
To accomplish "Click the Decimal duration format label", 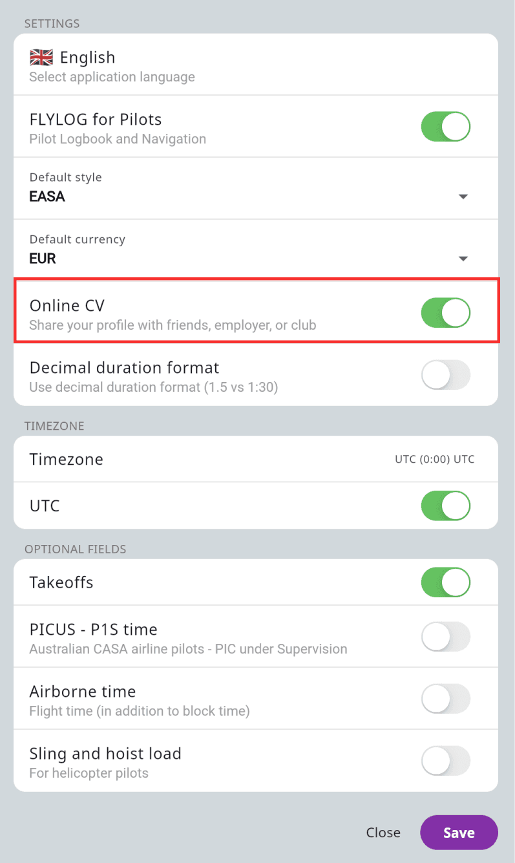I will point(125,368).
